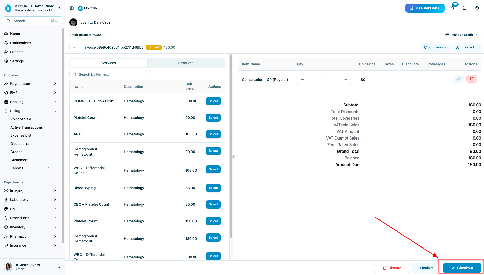Expand the Laboratory department menu
This screenshot has height=275, width=484.
[55, 200]
